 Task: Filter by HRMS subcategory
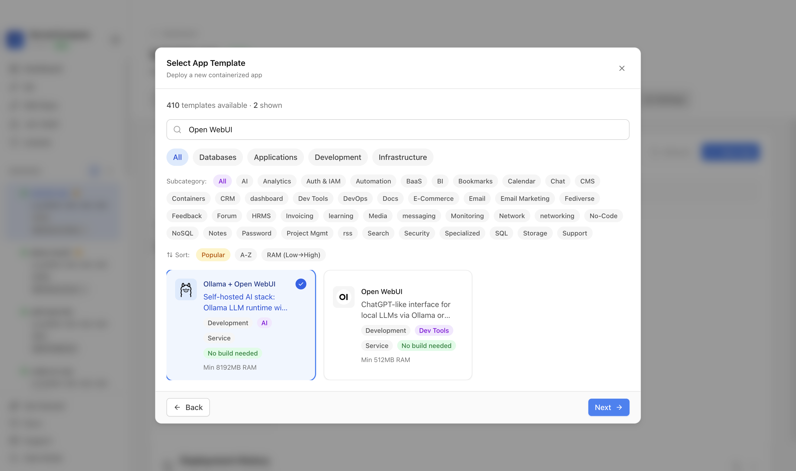(x=261, y=216)
